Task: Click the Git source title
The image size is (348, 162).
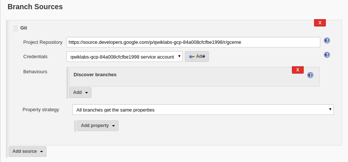Action: (x=24, y=28)
